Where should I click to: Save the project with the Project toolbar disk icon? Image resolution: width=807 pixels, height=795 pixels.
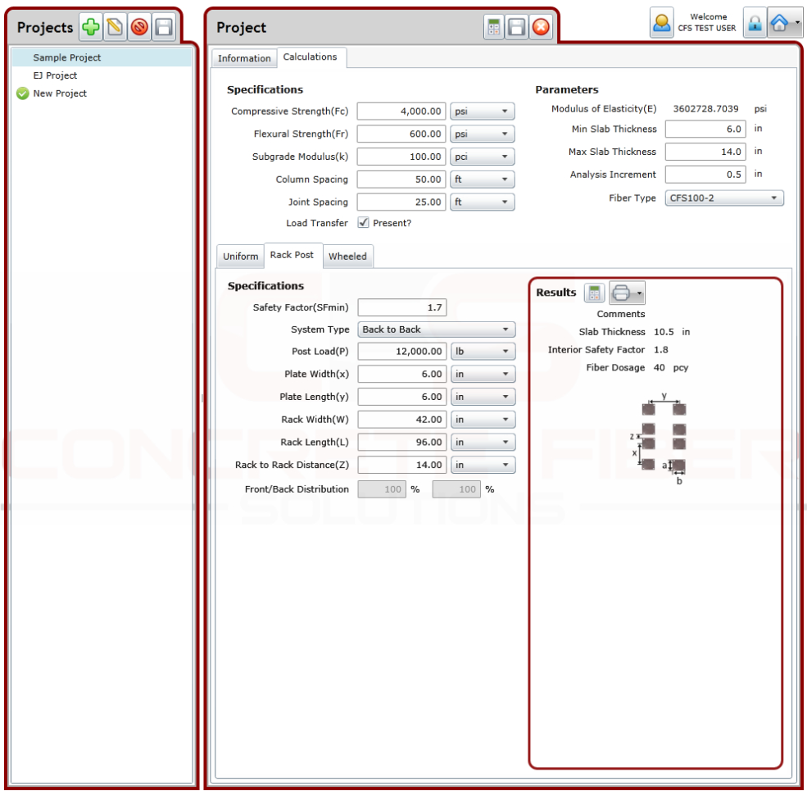tap(516, 27)
